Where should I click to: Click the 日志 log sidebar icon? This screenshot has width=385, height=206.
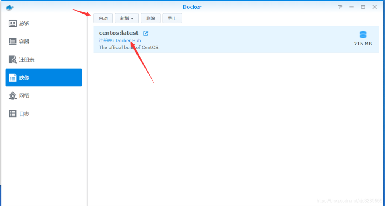(x=13, y=114)
